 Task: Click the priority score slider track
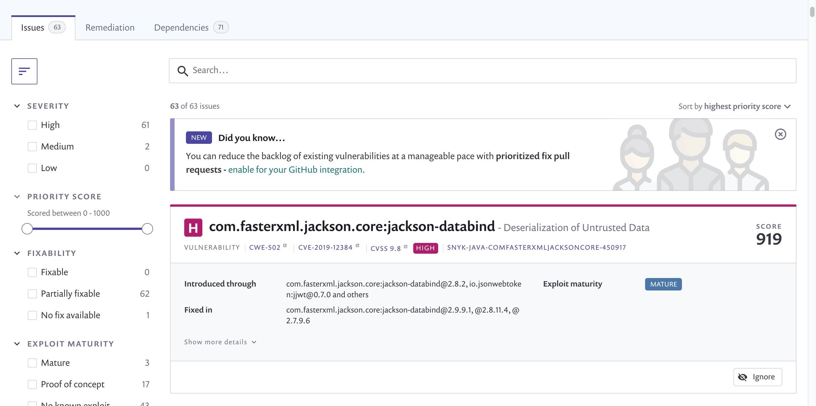point(87,229)
